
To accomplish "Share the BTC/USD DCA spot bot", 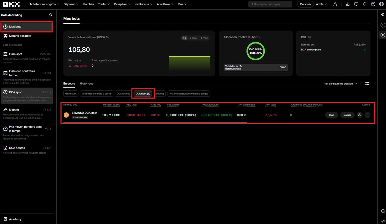I will coord(359,115).
